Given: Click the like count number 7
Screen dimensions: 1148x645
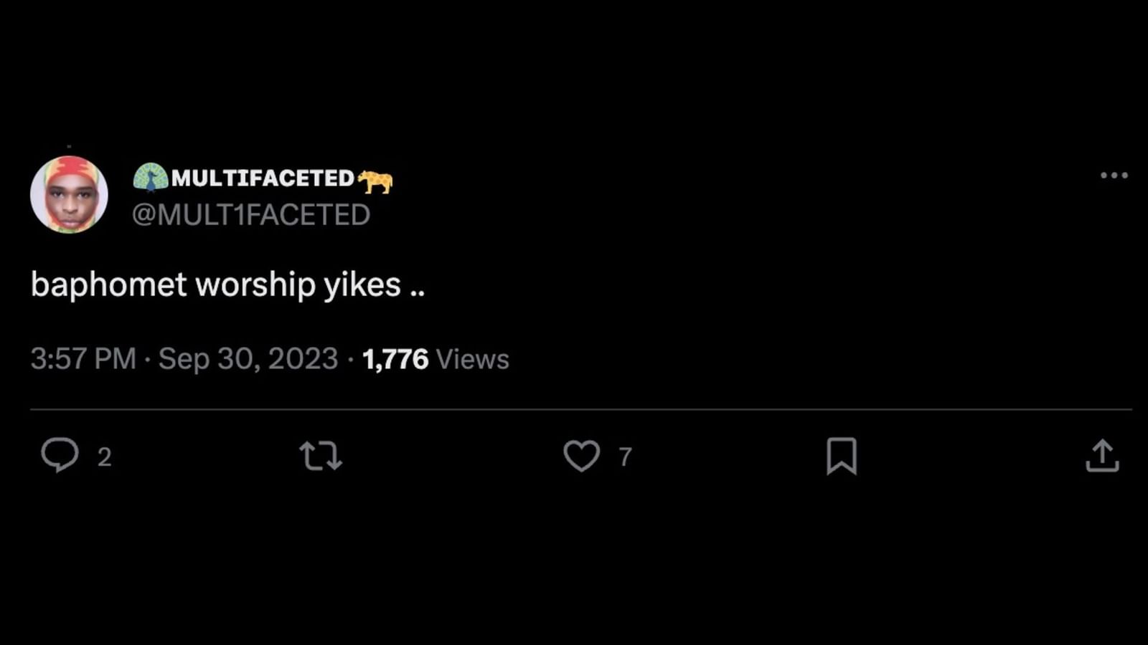Looking at the screenshot, I should point(625,457).
